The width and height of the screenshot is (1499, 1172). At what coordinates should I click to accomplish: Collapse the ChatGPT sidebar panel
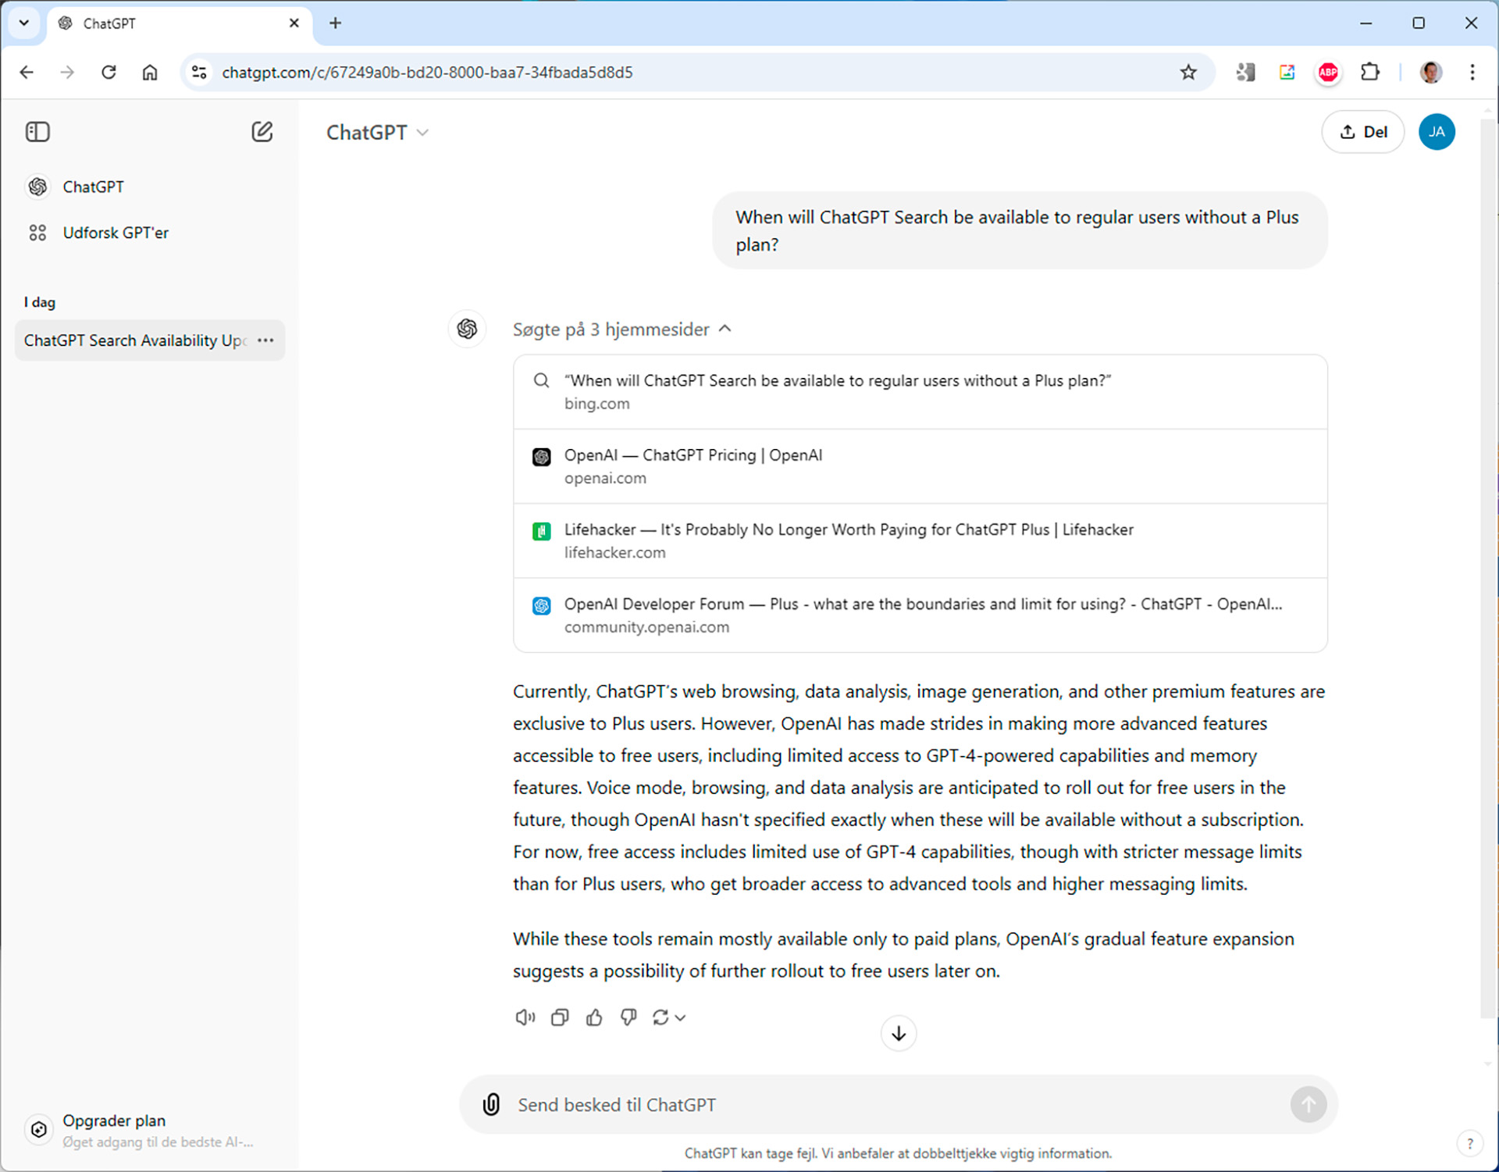click(x=37, y=132)
